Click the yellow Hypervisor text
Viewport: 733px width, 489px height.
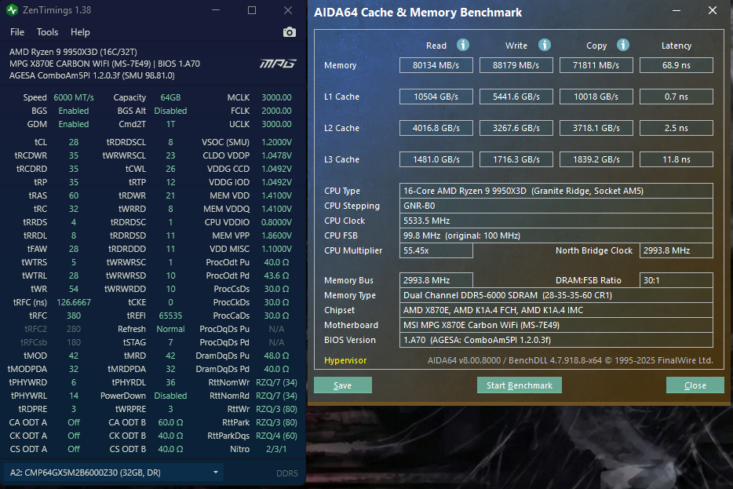pos(345,360)
